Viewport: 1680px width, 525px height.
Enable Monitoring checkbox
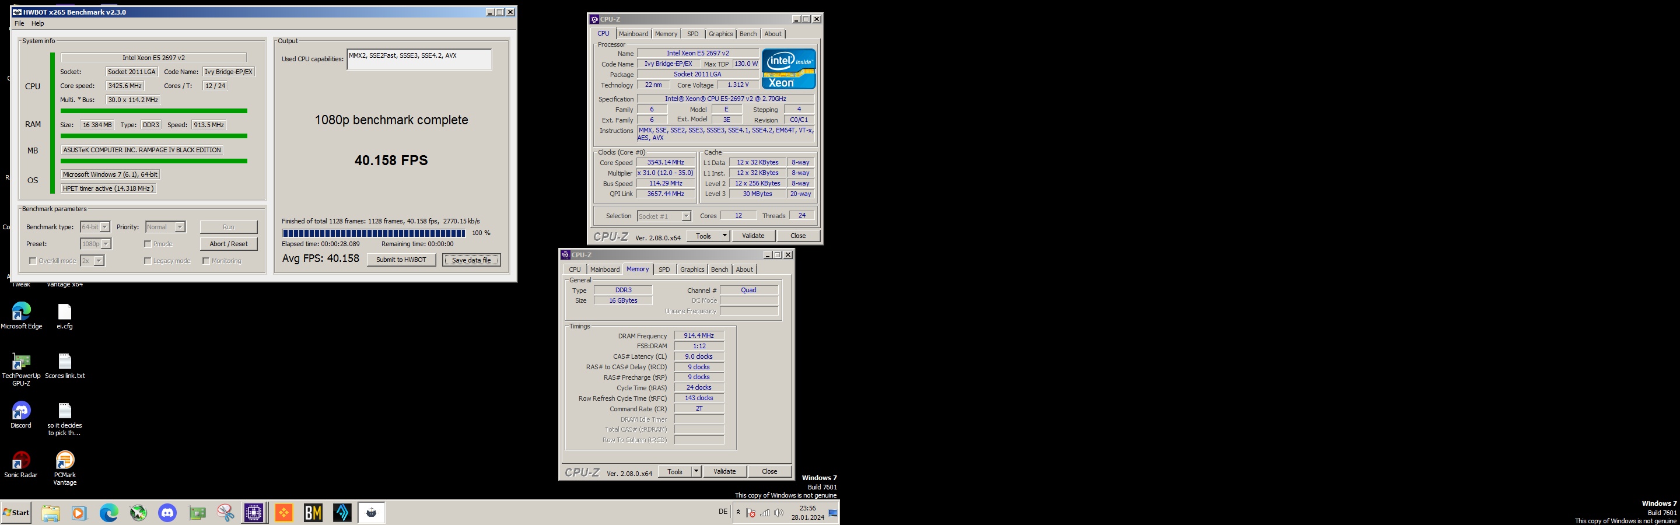tap(206, 261)
